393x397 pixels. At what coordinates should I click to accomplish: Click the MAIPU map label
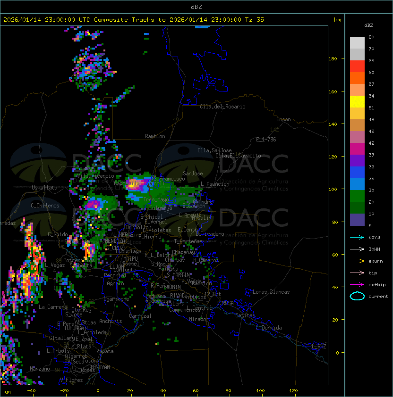130,259
